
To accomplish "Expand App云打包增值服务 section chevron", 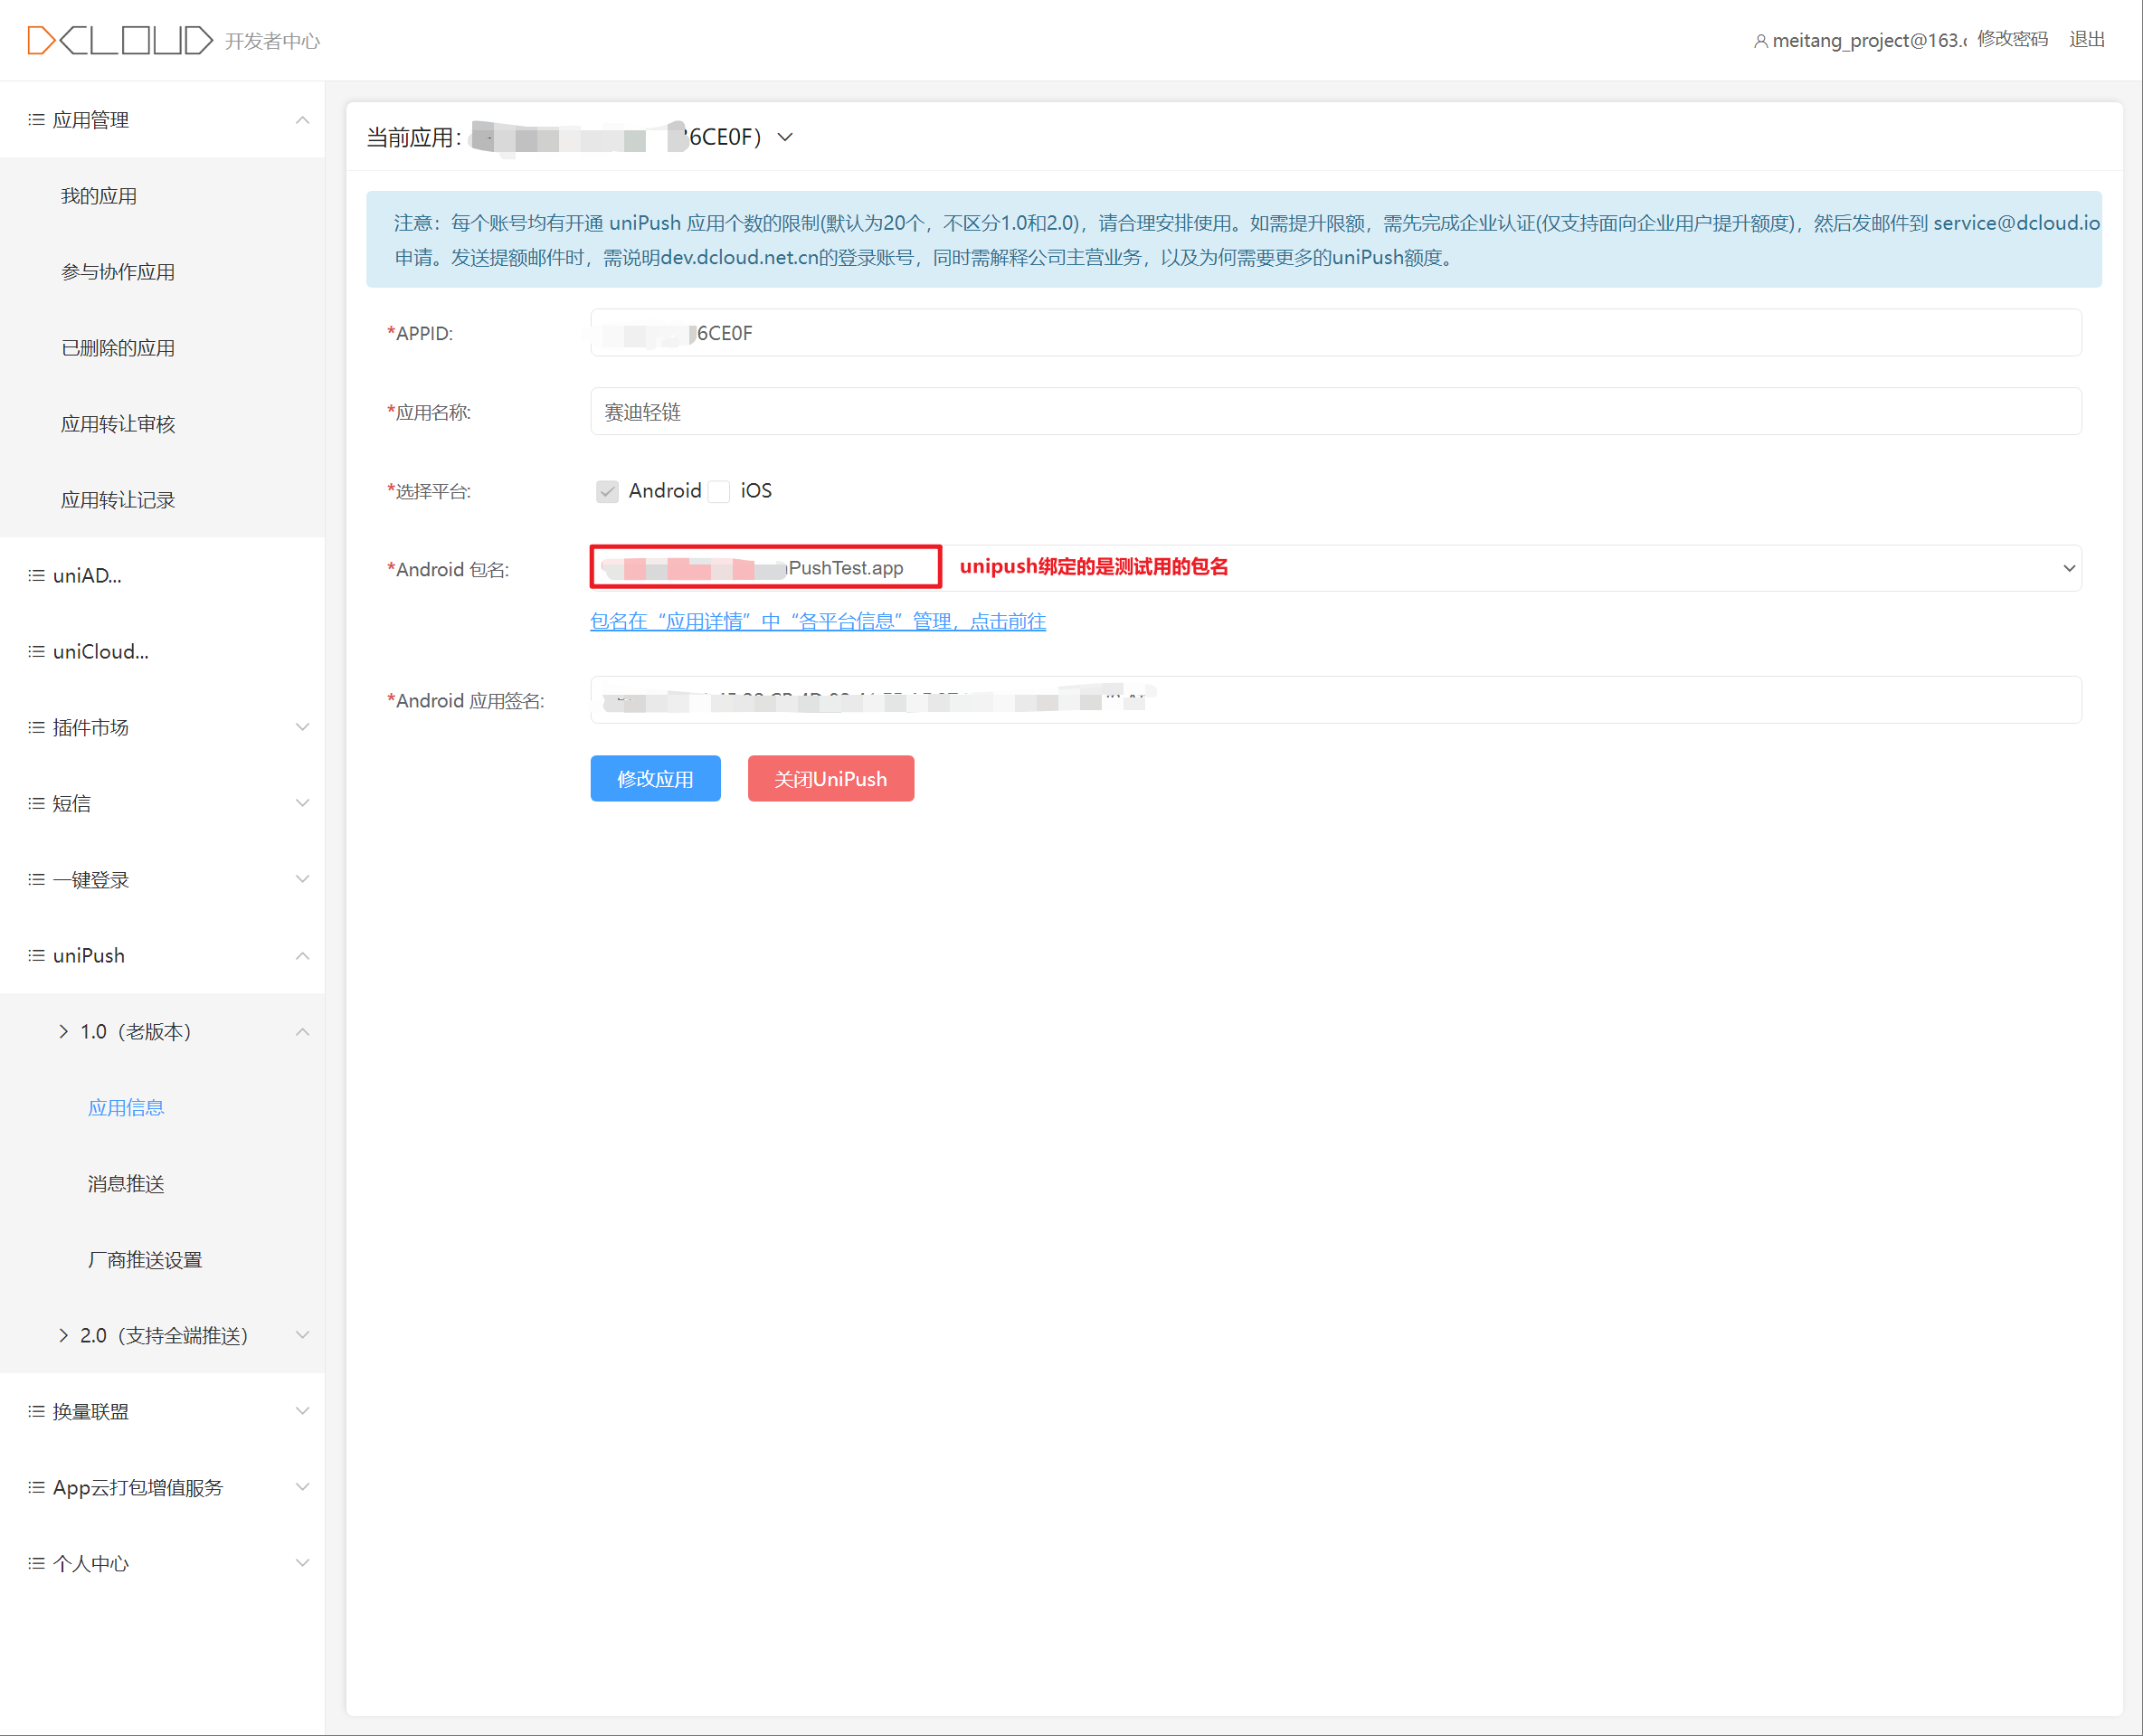I will (x=302, y=1488).
